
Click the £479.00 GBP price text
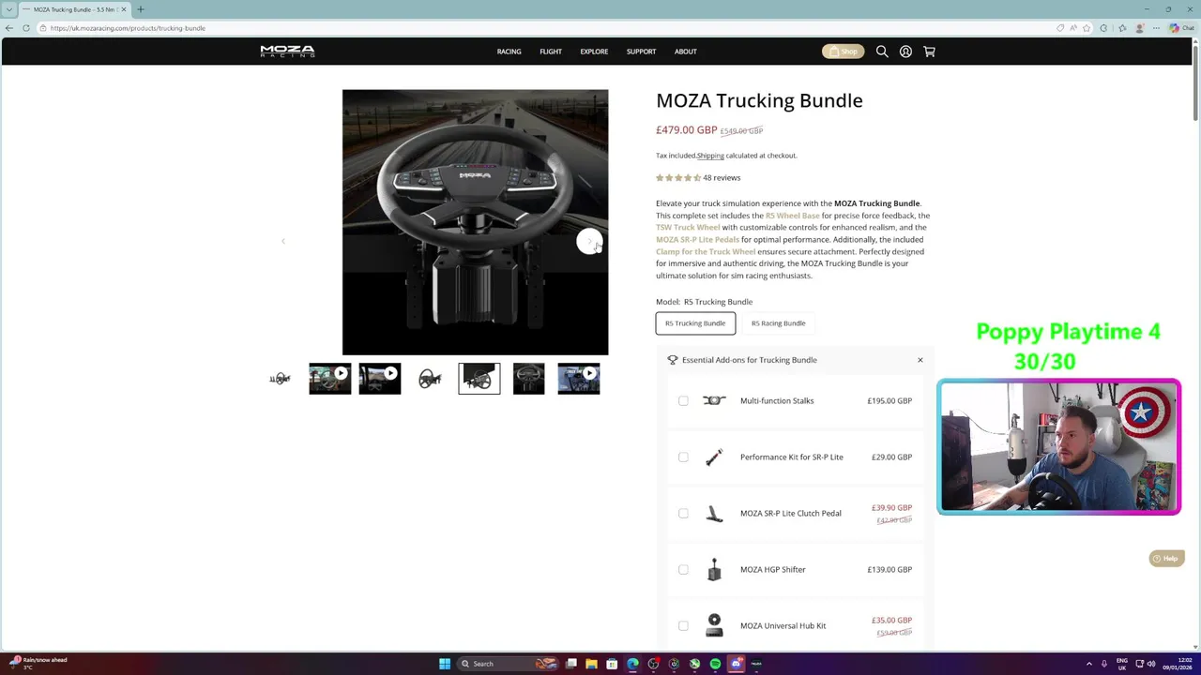pyautogui.click(x=687, y=130)
